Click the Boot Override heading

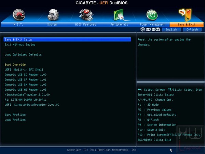(15, 65)
